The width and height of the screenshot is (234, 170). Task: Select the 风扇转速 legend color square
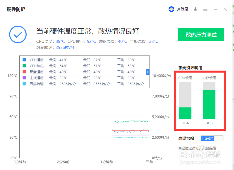click(24, 84)
